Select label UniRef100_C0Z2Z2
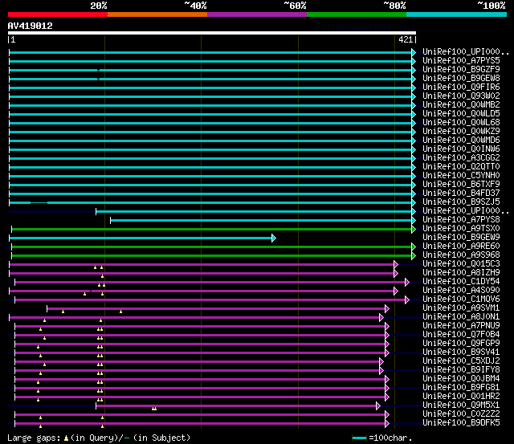This screenshot has height=444, width=514. tap(461, 414)
